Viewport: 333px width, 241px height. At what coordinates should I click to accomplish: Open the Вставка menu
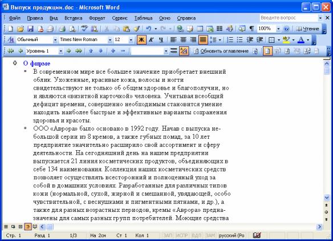pos(73,18)
